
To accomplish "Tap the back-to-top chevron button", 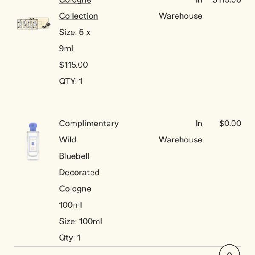I will click(x=229, y=250).
